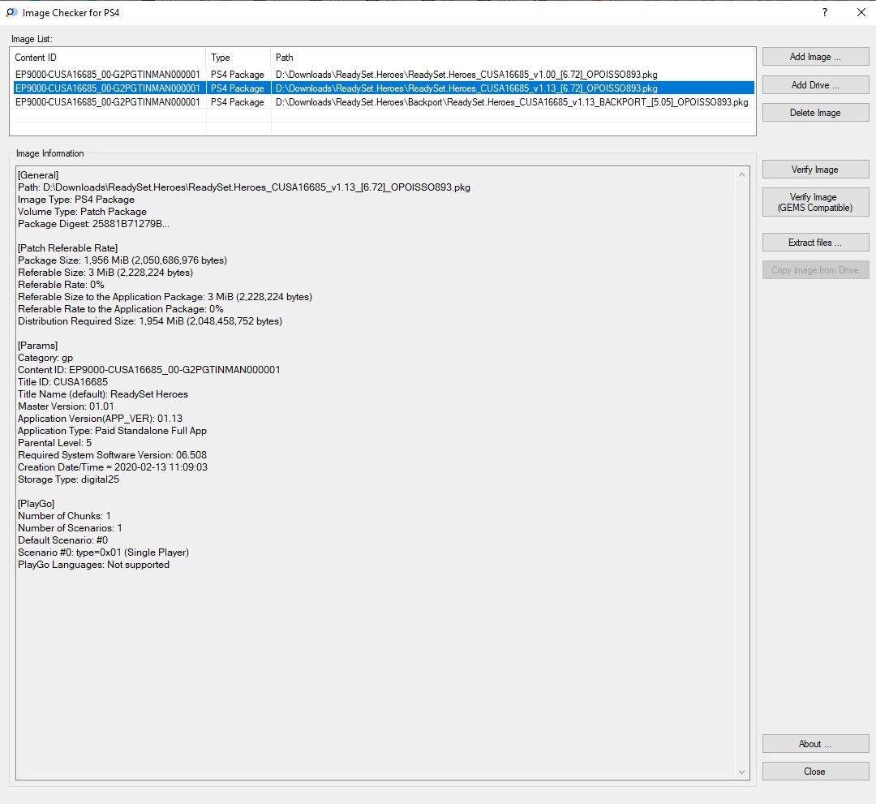
Task: Open the About dialog
Action: tap(815, 744)
